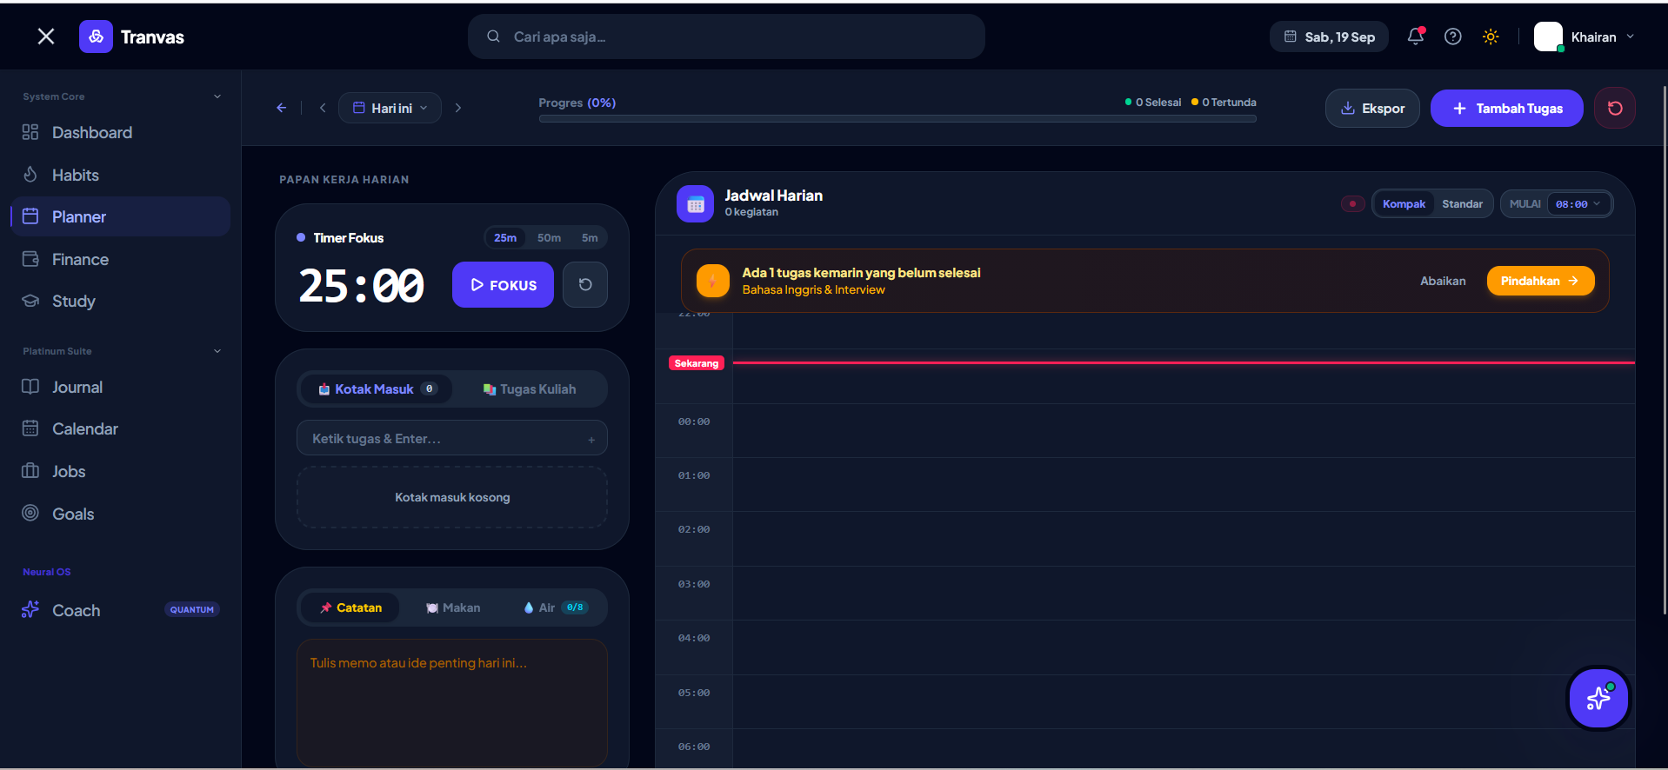Start the FOKUS timer

click(503, 284)
